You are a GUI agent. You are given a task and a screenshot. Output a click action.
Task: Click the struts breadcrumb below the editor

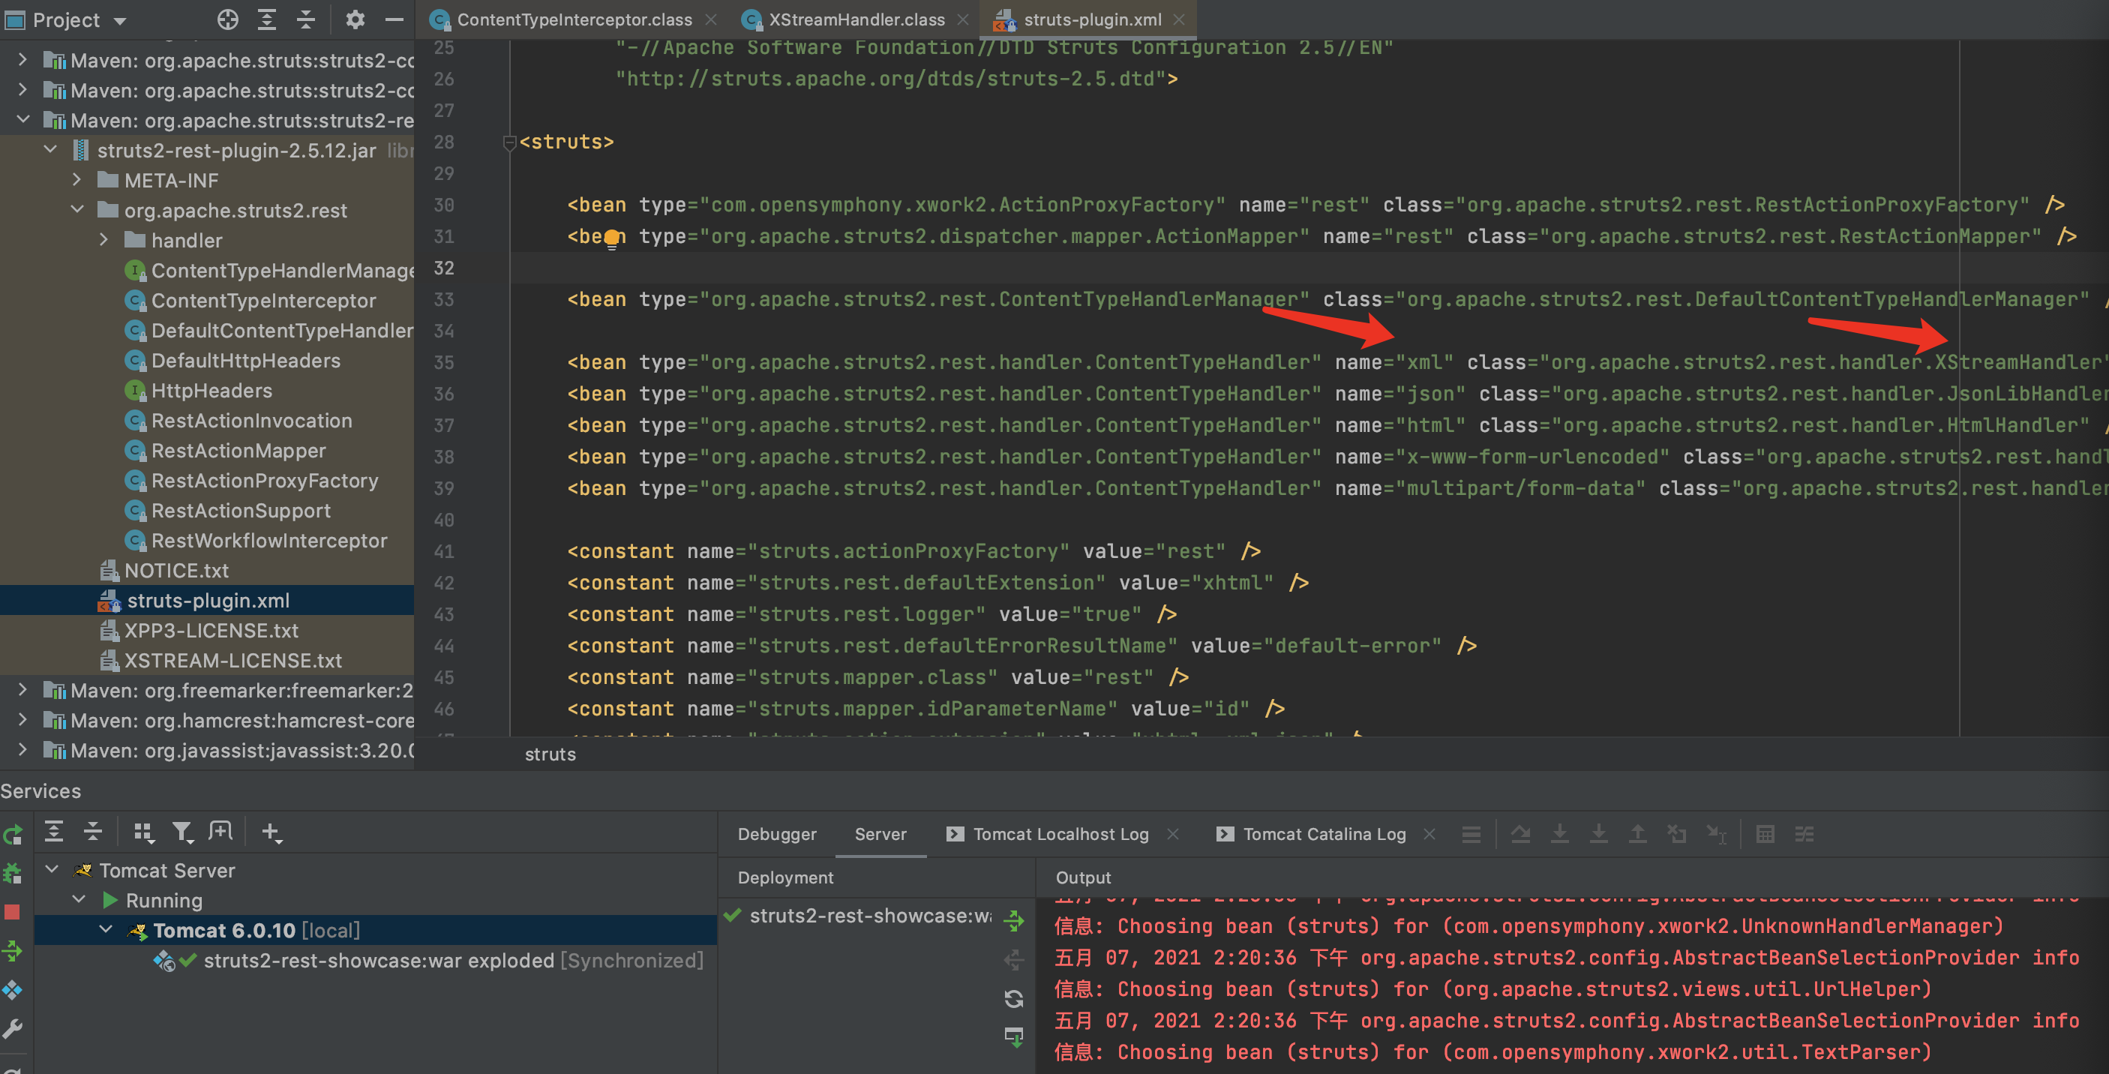pos(550,754)
